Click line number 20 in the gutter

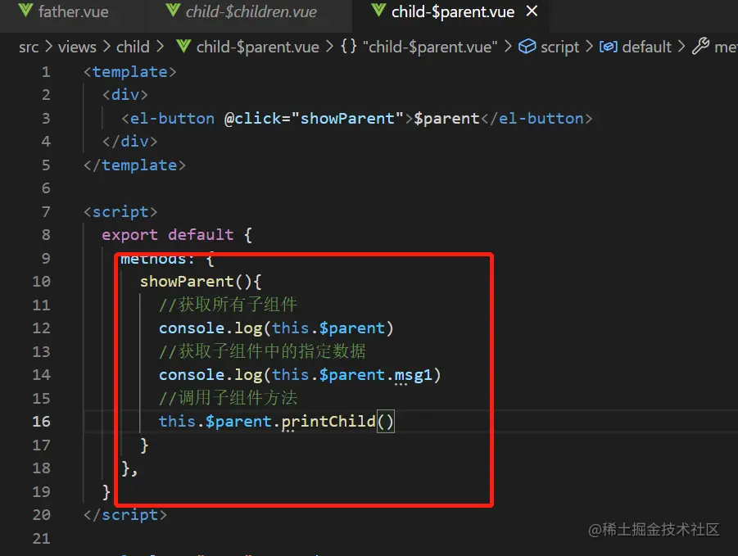point(42,514)
